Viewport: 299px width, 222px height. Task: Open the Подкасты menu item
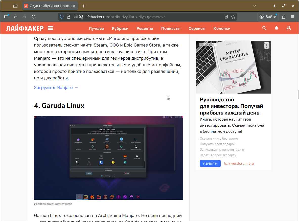[x=171, y=28]
